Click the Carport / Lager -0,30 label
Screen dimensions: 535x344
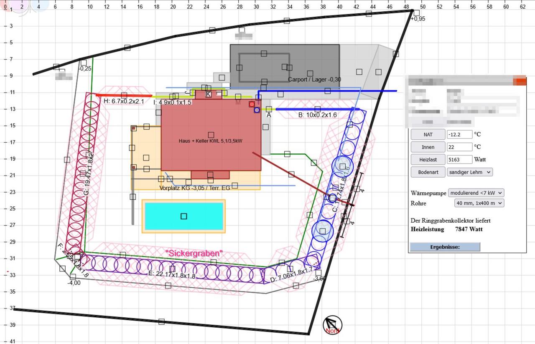coord(314,79)
